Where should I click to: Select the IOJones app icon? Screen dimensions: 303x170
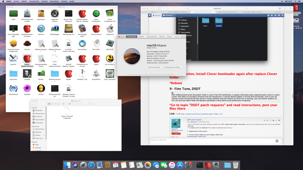coord(27,44)
